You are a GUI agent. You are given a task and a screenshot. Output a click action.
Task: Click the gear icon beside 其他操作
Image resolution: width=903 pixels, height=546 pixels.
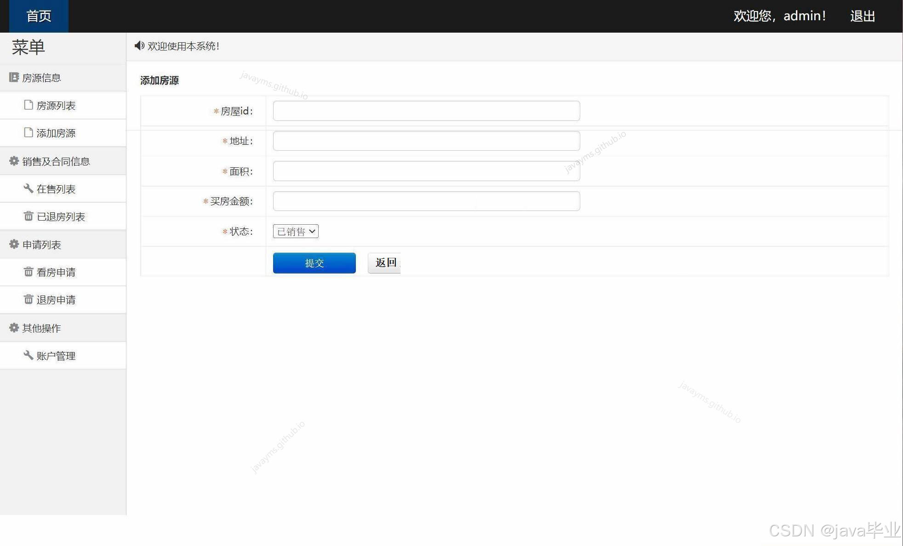coord(13,327)
